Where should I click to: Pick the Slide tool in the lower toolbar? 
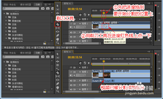58,80
